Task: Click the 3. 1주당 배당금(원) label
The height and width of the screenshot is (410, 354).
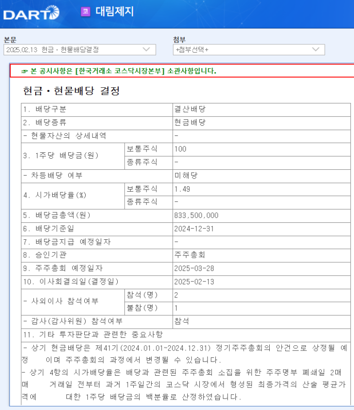Action: coord(61,155)
